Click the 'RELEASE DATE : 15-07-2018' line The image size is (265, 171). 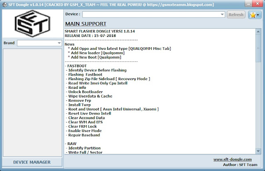[90, 36]
